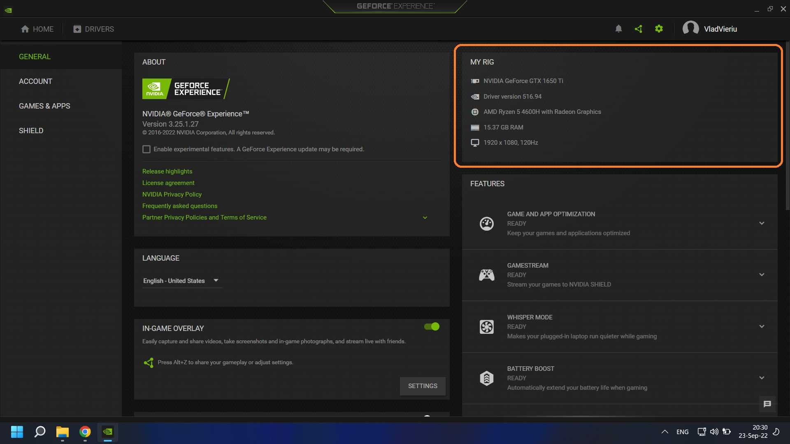Click Driver version 516.94 text
The width and height of the screenshot is (790, 444).
pos(512,97)
